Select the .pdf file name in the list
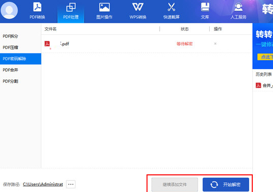The width and height of the screenshot is (273, 192). point(64,44)
